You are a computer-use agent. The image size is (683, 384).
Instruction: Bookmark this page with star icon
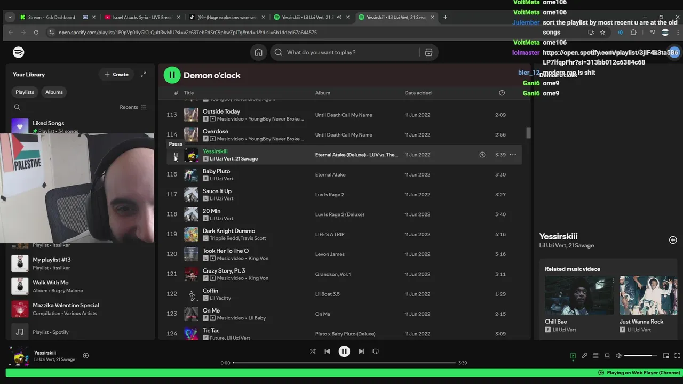[602, 32]
